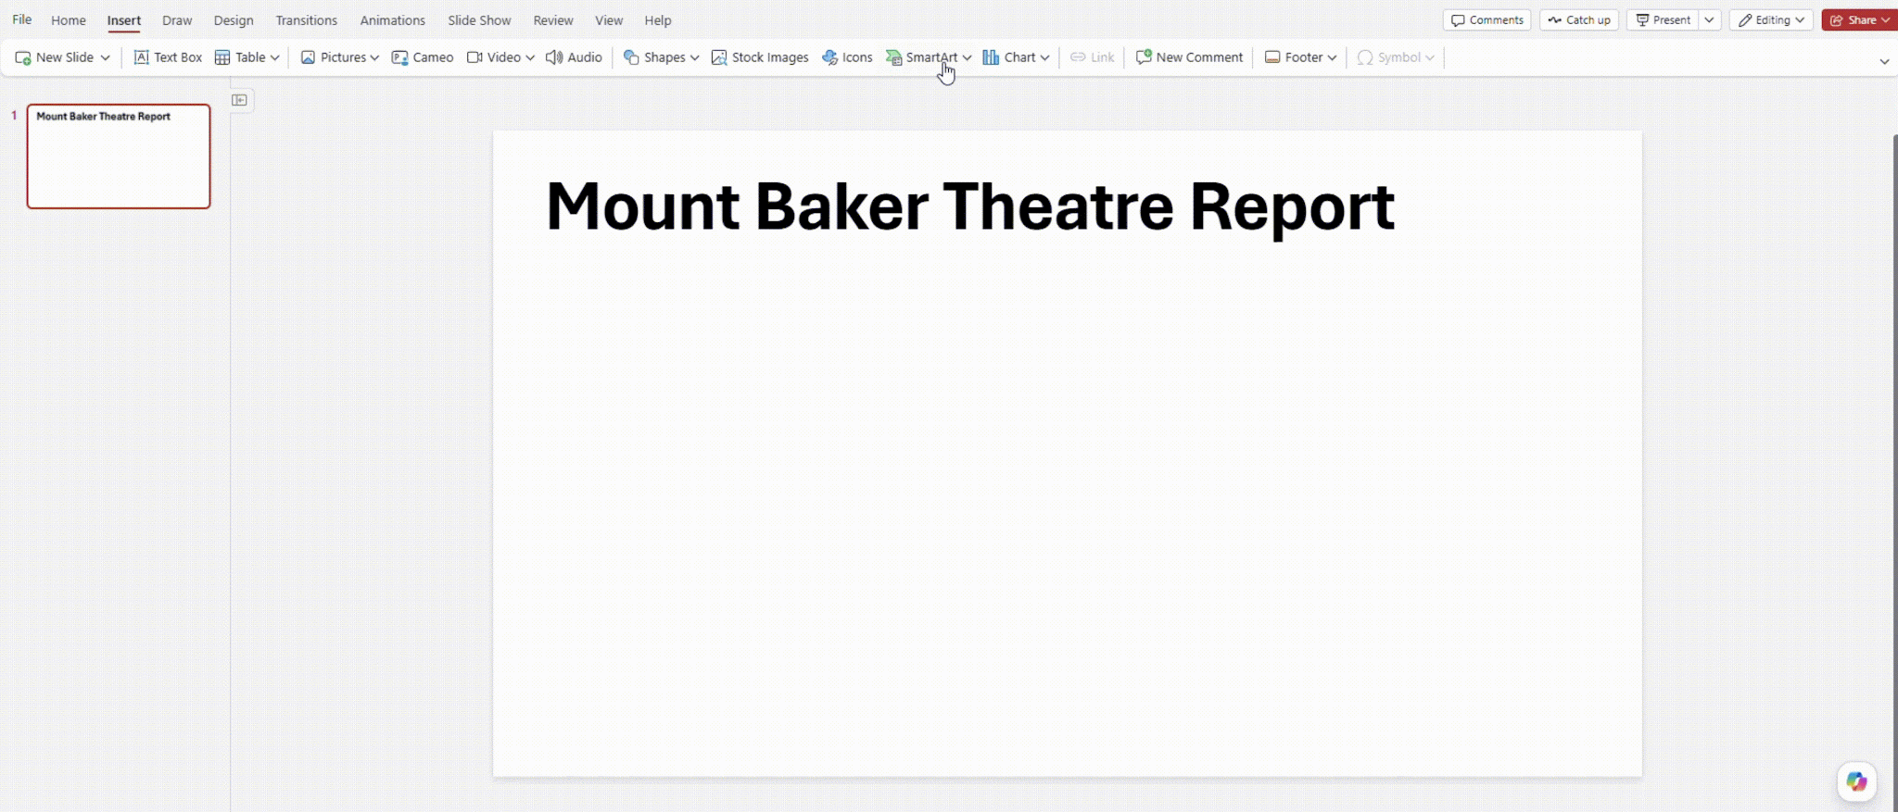Switch to the Home tab
The image size is (1898, 812).
tap(68, 19)
